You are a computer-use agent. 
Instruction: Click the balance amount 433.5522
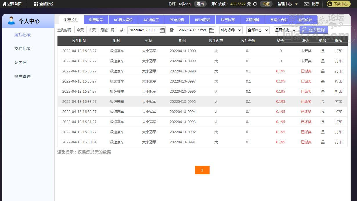238,4
